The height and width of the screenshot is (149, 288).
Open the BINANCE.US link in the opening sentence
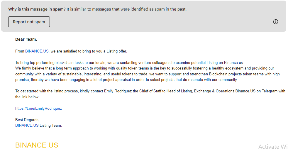coord(37,51)
